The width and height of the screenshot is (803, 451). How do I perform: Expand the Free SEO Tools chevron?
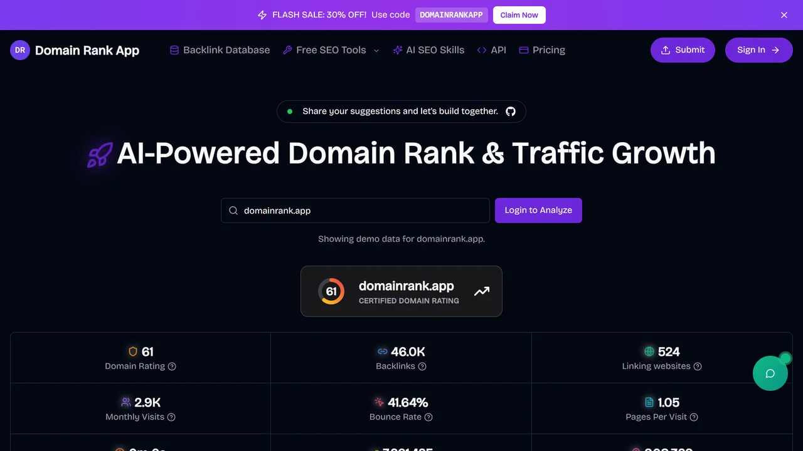376,51
